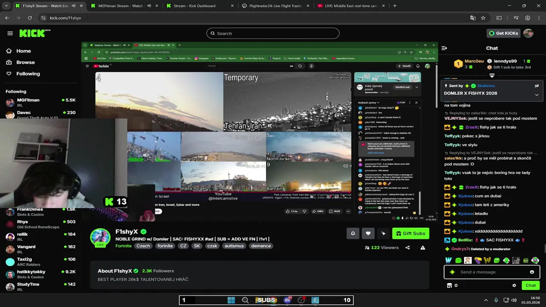Open the Kick sidebar hamburger menu
546x307 pixels.
click(10, 33)
